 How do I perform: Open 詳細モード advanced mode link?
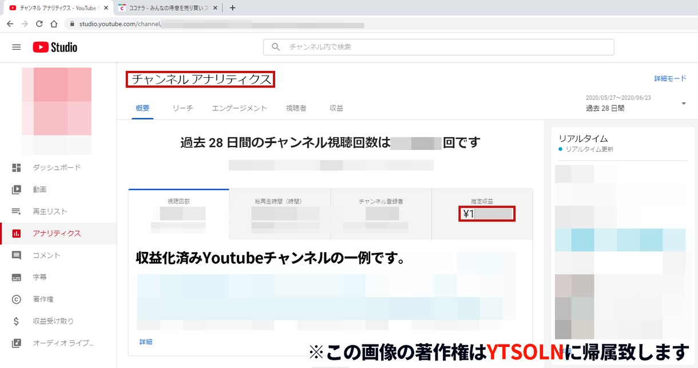pos(671,78)
